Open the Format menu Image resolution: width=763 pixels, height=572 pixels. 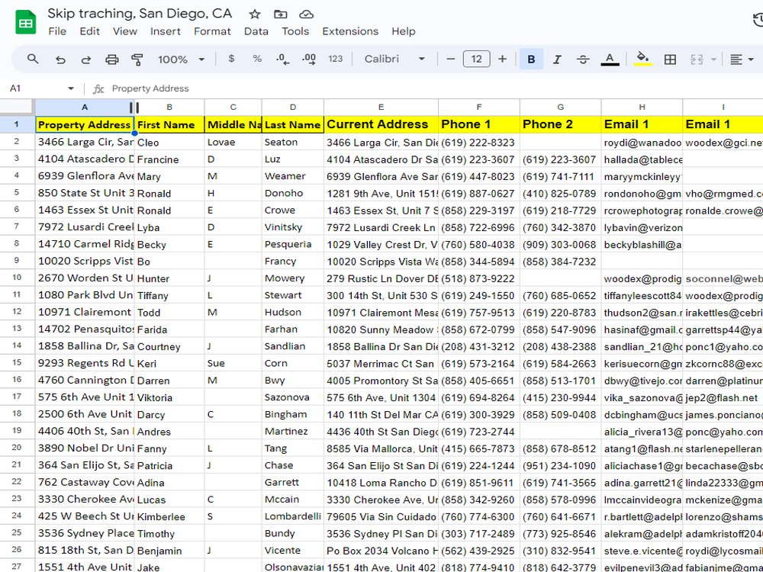pos(212,31)
